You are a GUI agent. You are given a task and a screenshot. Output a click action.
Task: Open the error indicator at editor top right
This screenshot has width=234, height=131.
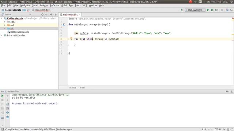click(233, 19)
